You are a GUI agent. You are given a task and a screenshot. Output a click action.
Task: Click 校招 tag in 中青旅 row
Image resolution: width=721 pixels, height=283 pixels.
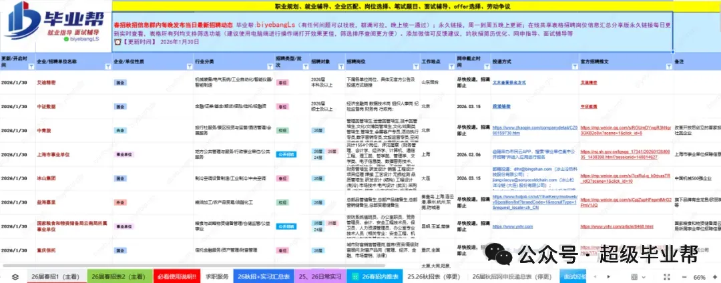pyautogui.click(x=282, y=130)
